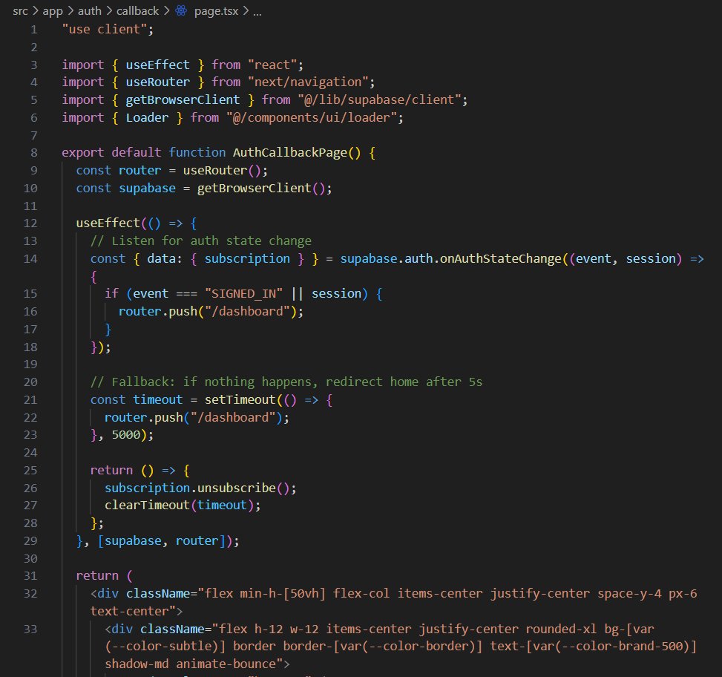Expand the '...' symbol breadcrumb

(257, 11)
